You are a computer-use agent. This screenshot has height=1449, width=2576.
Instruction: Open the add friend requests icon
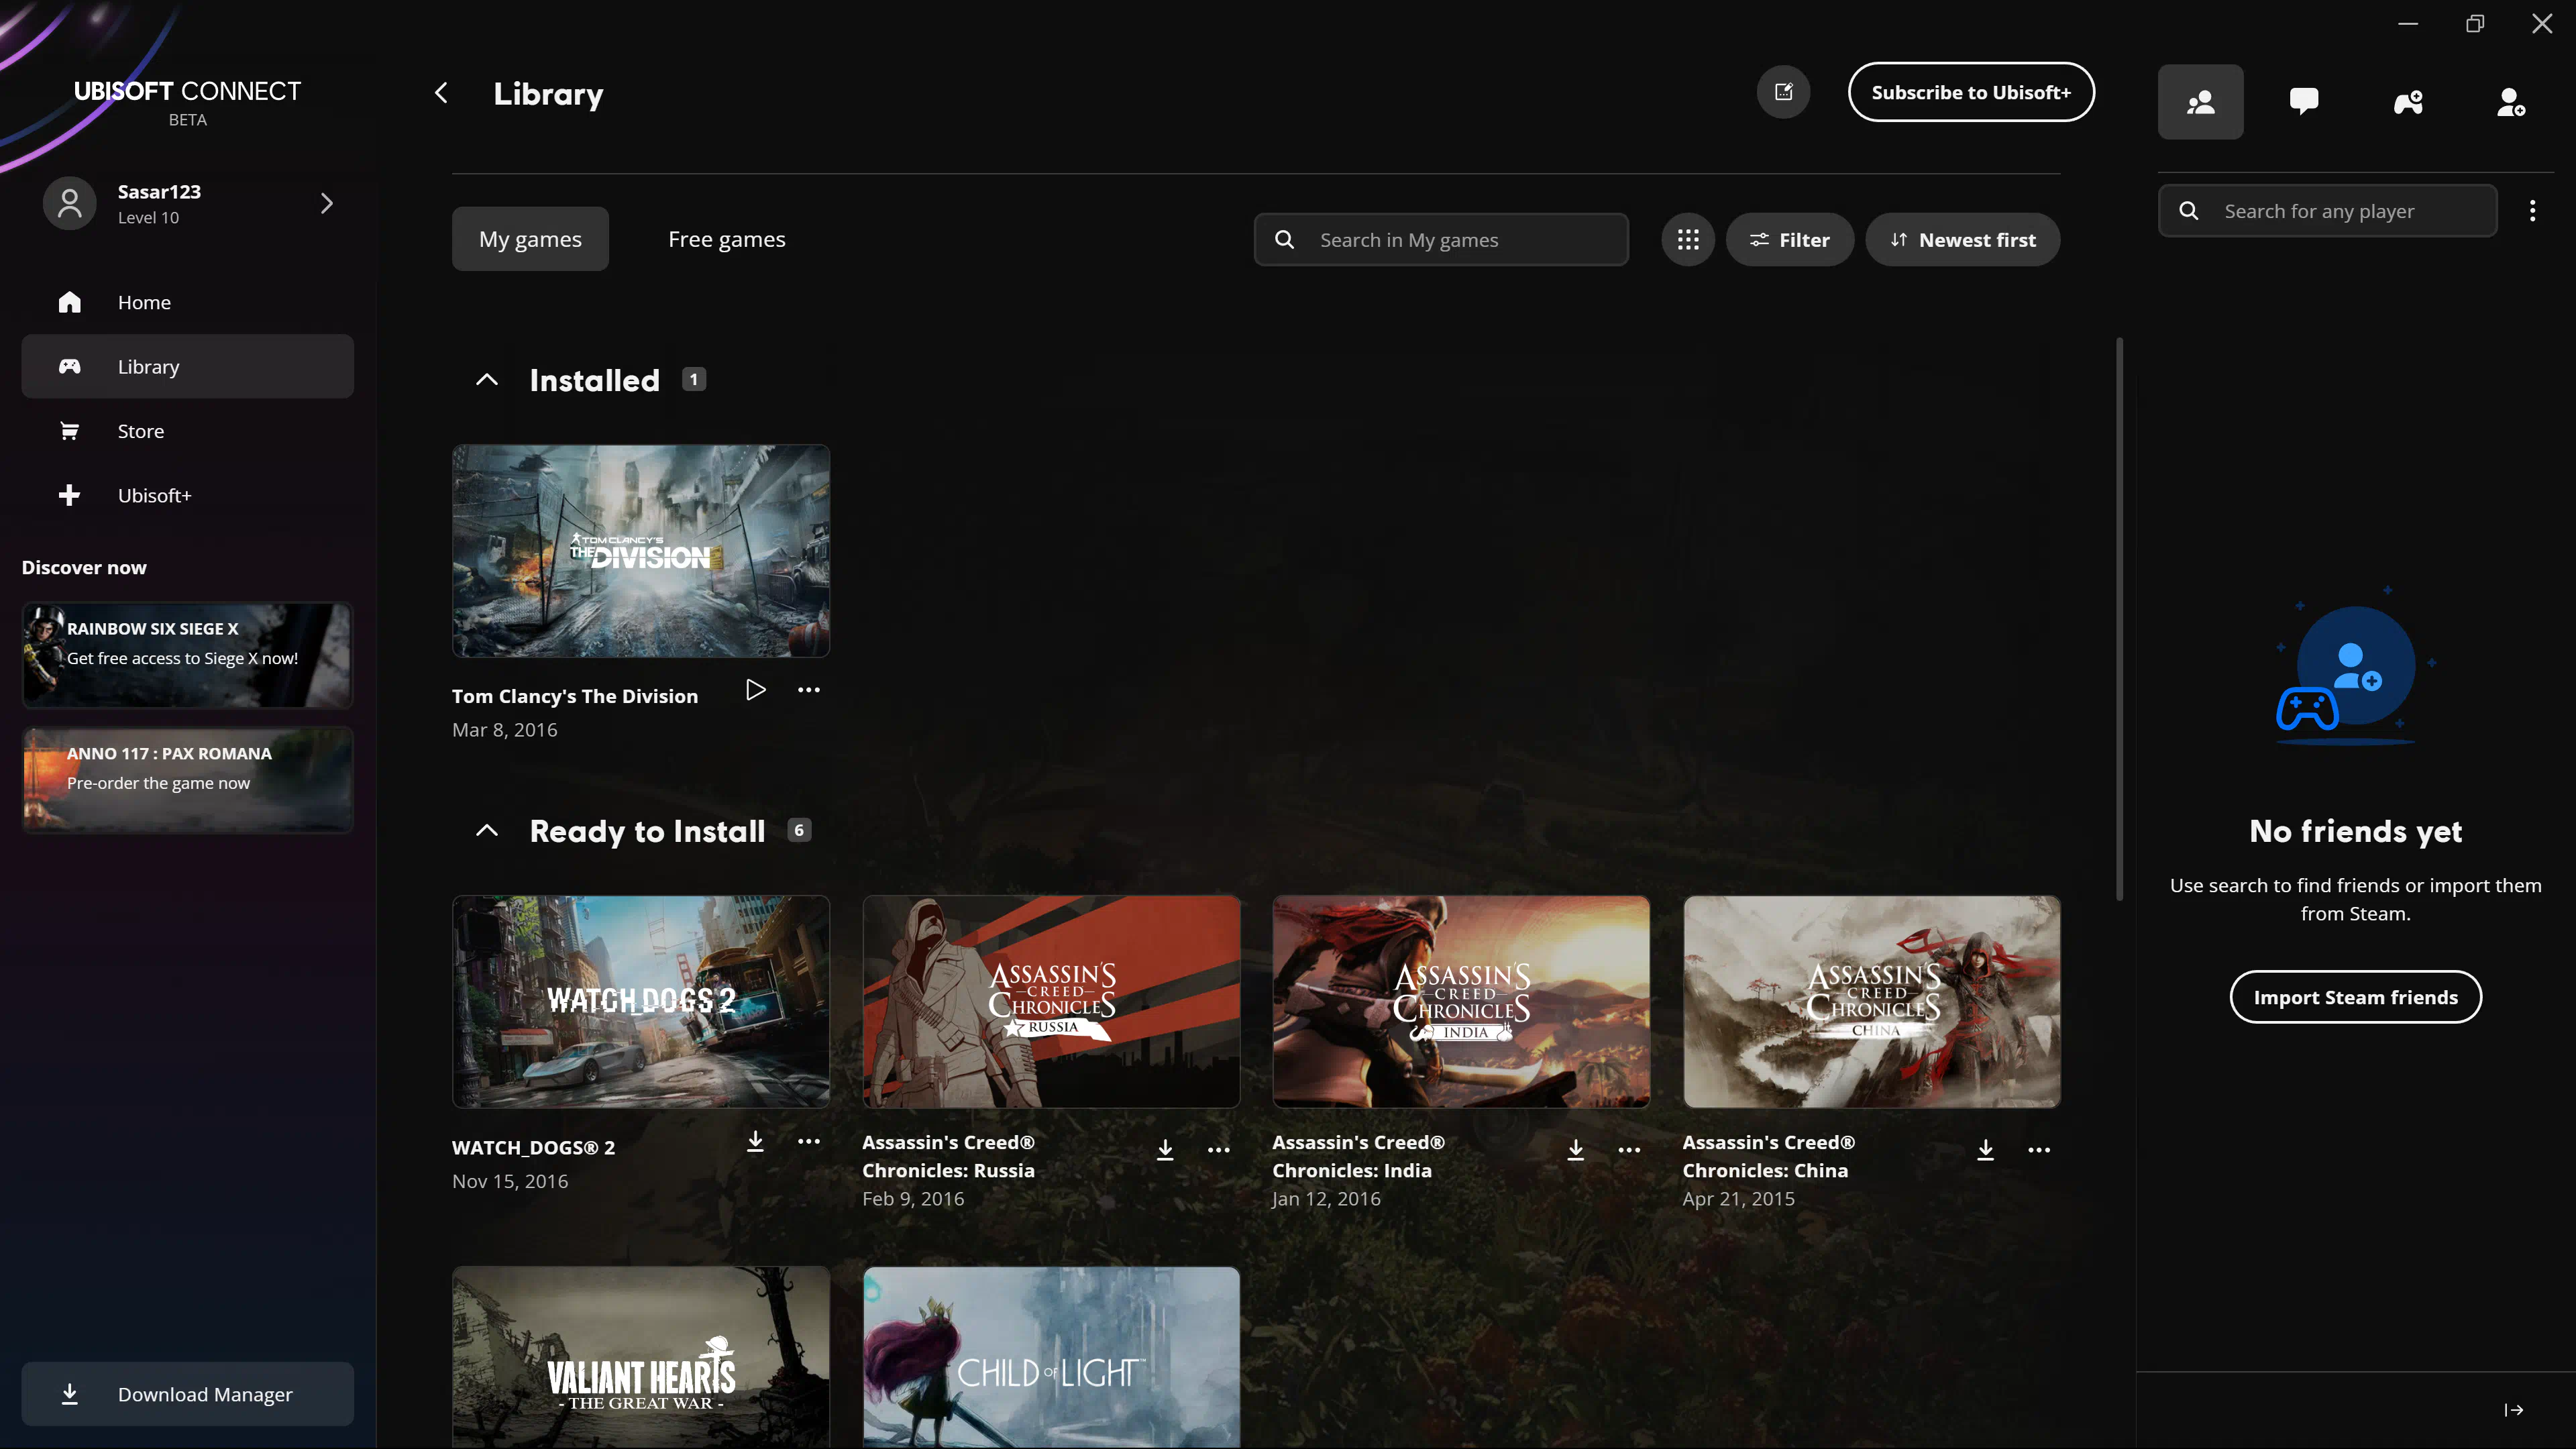click(x=2511, y=102)
